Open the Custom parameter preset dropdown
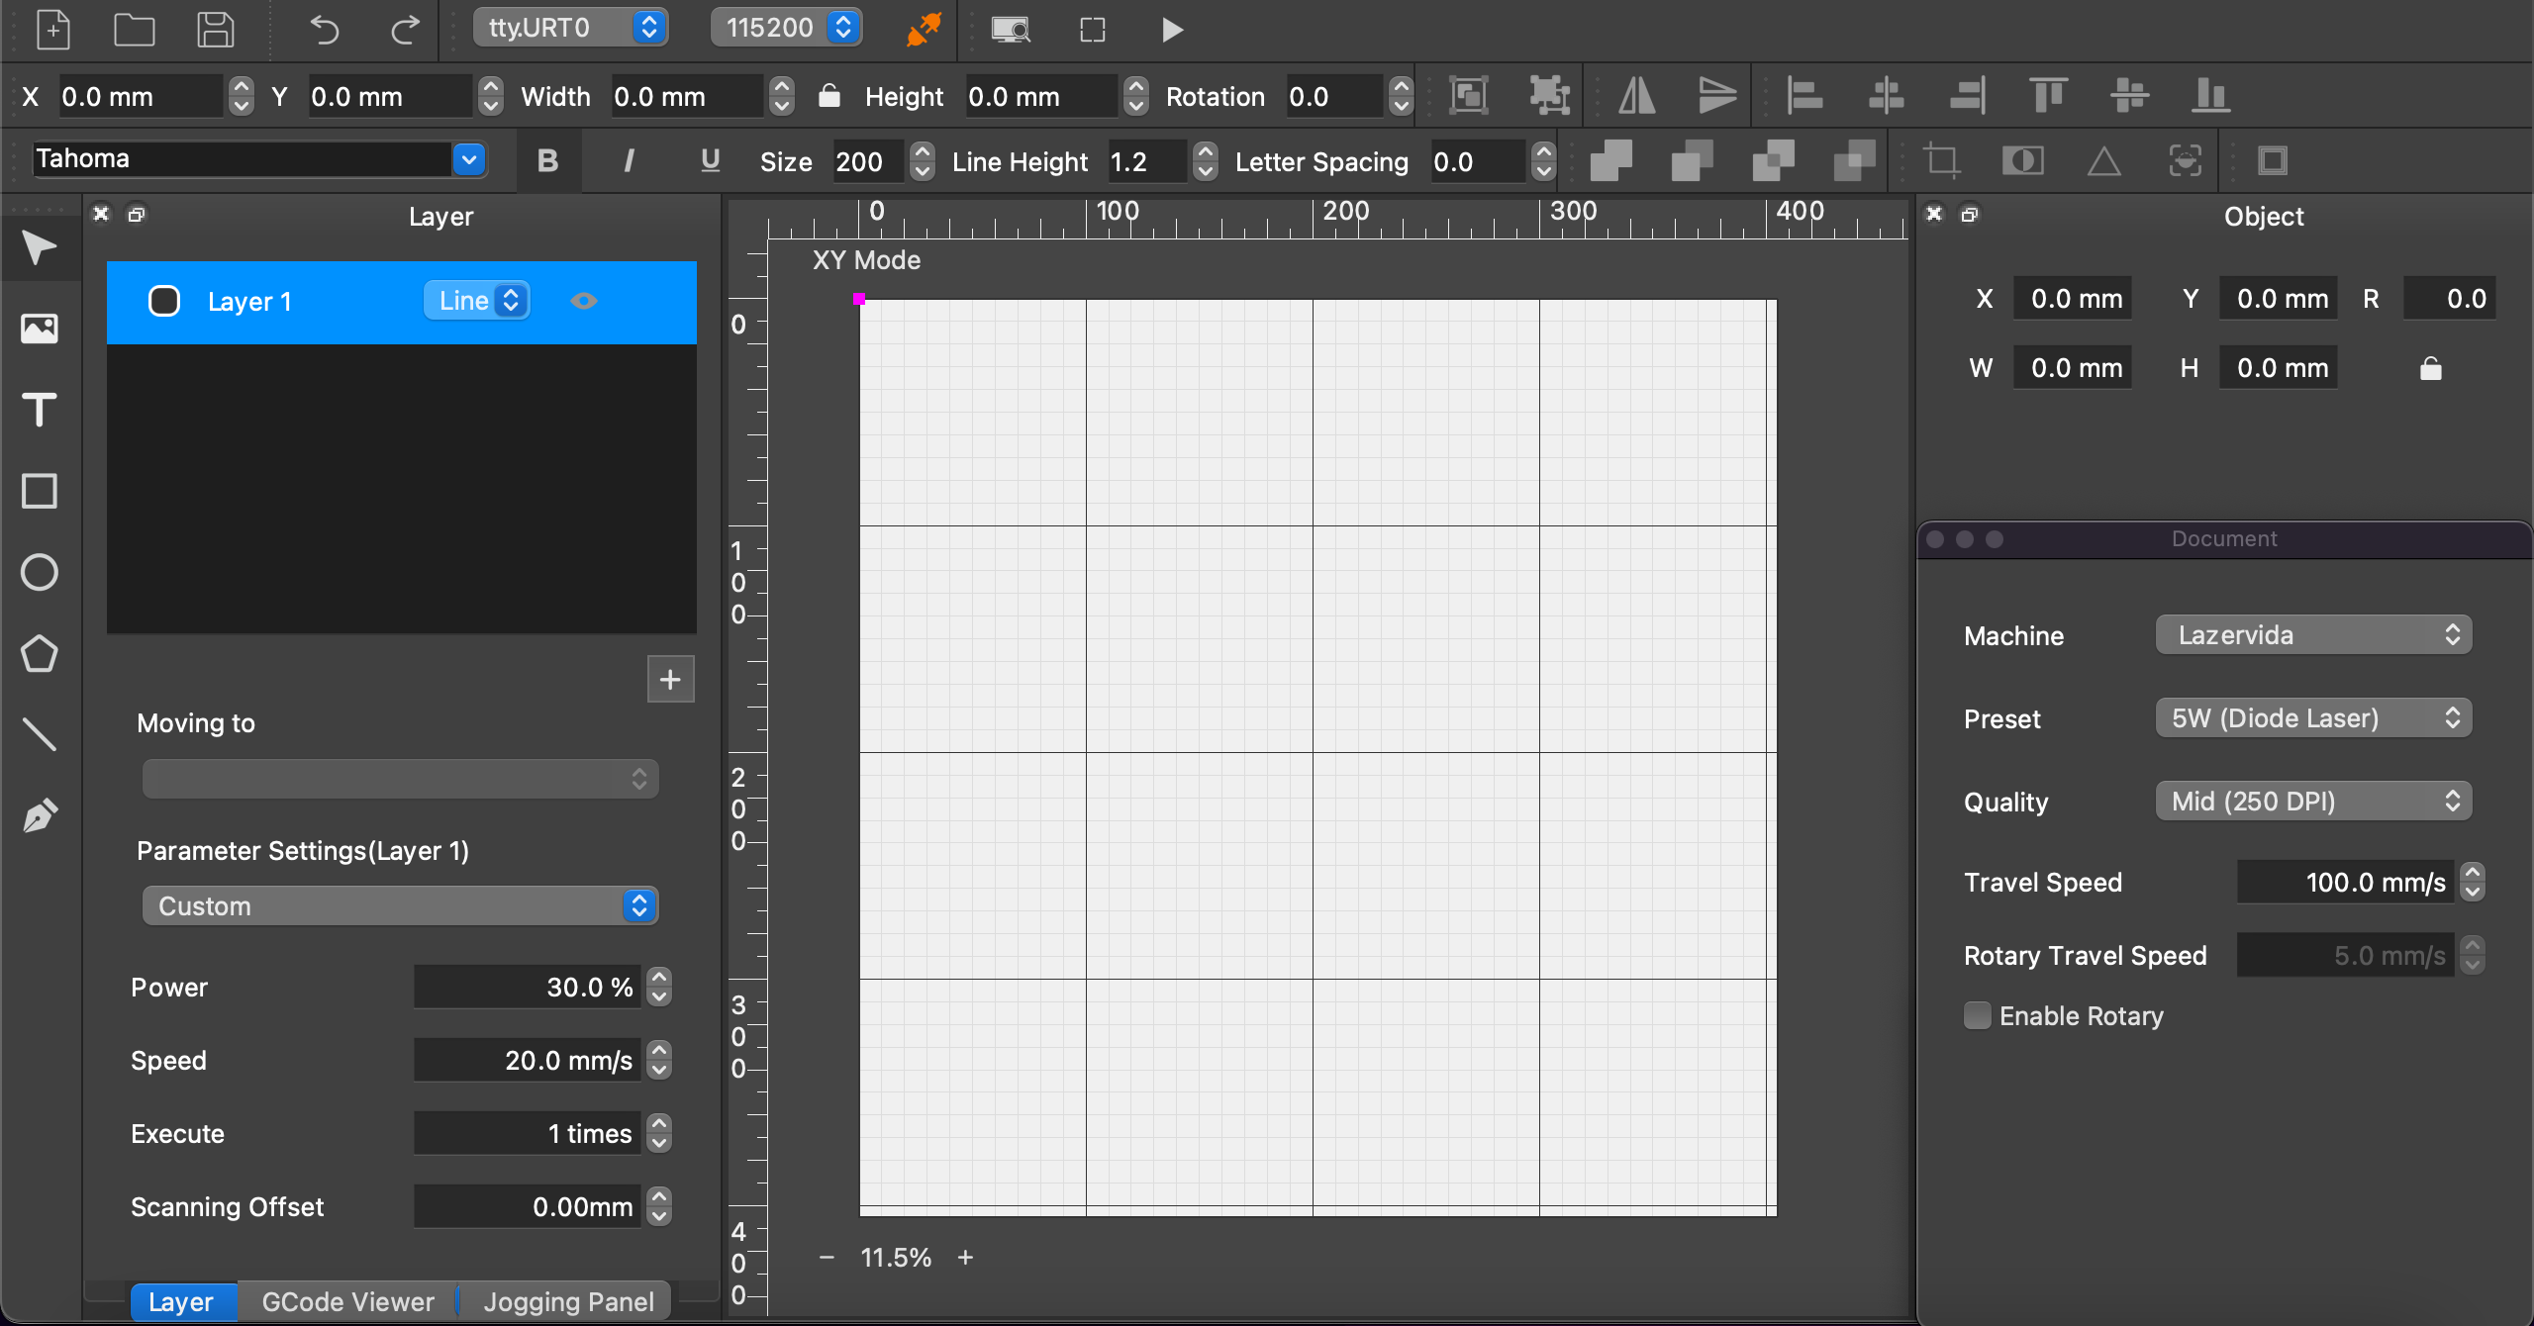This screenshot has height=1326, width=2534. pyautogui.click(x=400, y=905)
